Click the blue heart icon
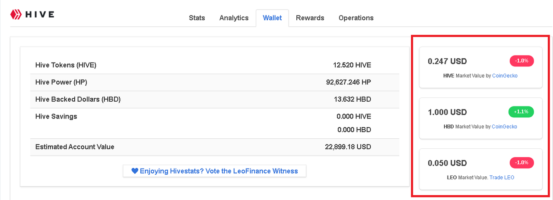Image resolution: width=553 pixels, height=200 pixels. 135,171
